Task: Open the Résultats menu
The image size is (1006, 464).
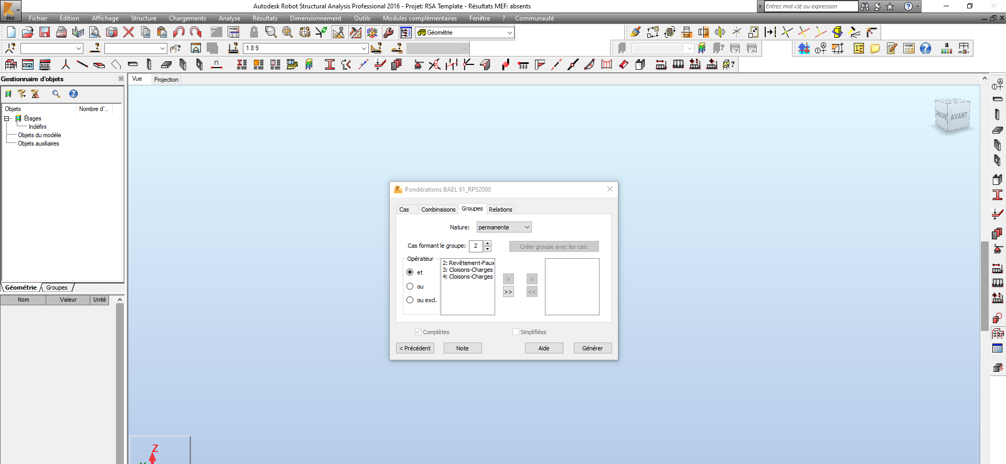Action: pos(265,18)
